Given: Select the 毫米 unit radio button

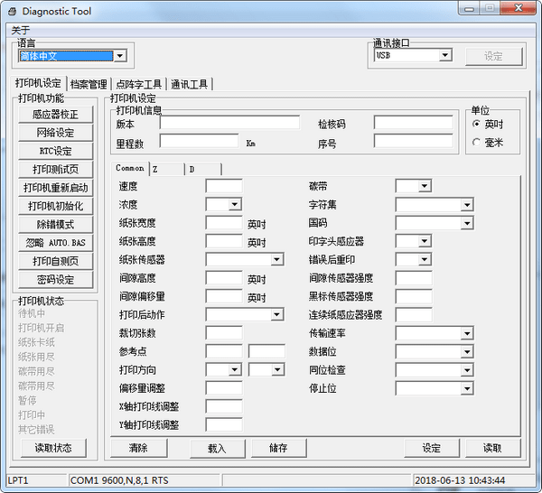Looking at the screenshot, I should (476, 142).
